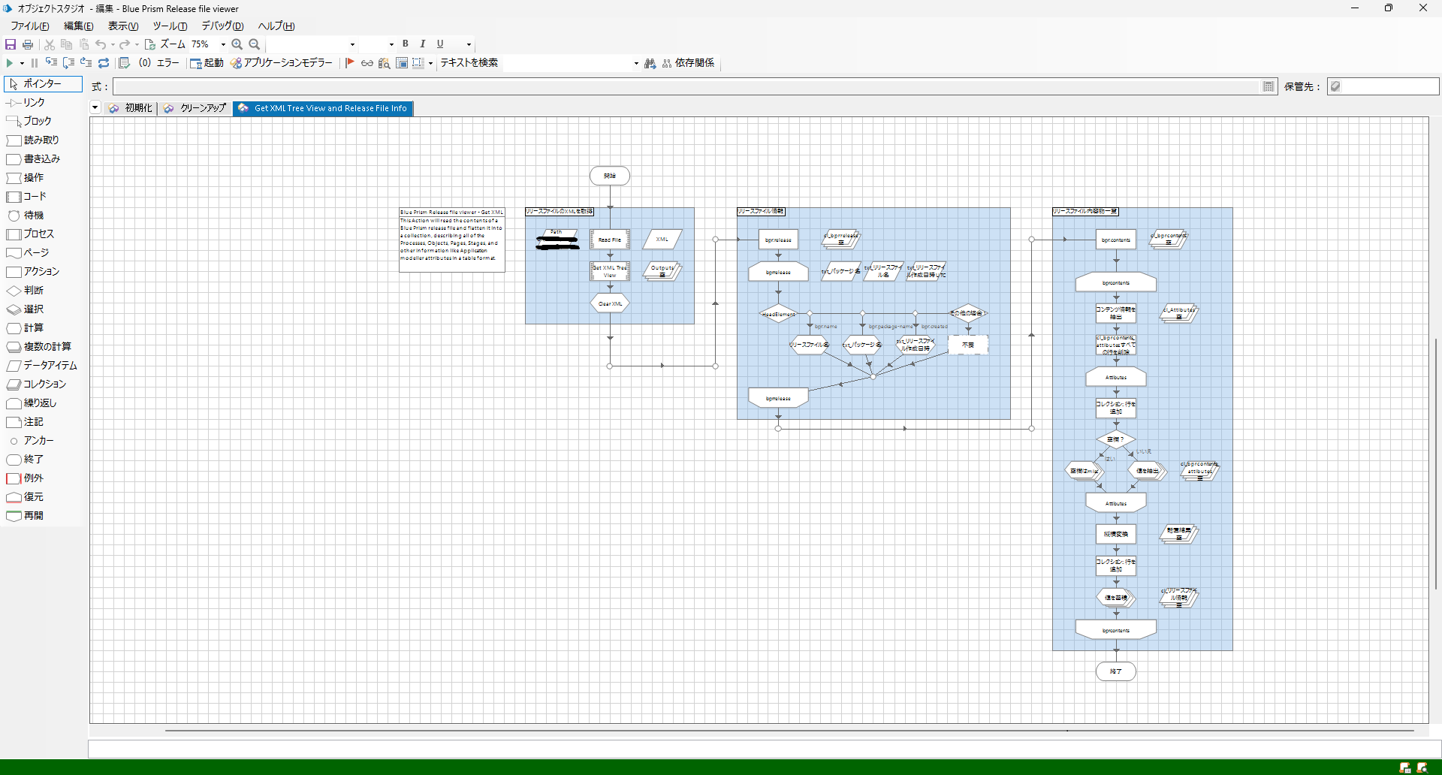The width and height of the screenshot is (1442, 775).
Task: Toggle Italic text formatting
Action: point(423,44)
